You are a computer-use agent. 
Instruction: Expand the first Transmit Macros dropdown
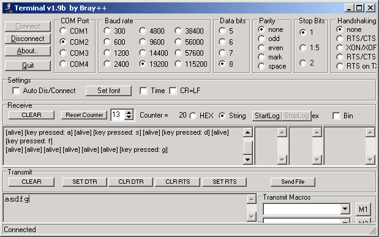[x=345, y=209]
